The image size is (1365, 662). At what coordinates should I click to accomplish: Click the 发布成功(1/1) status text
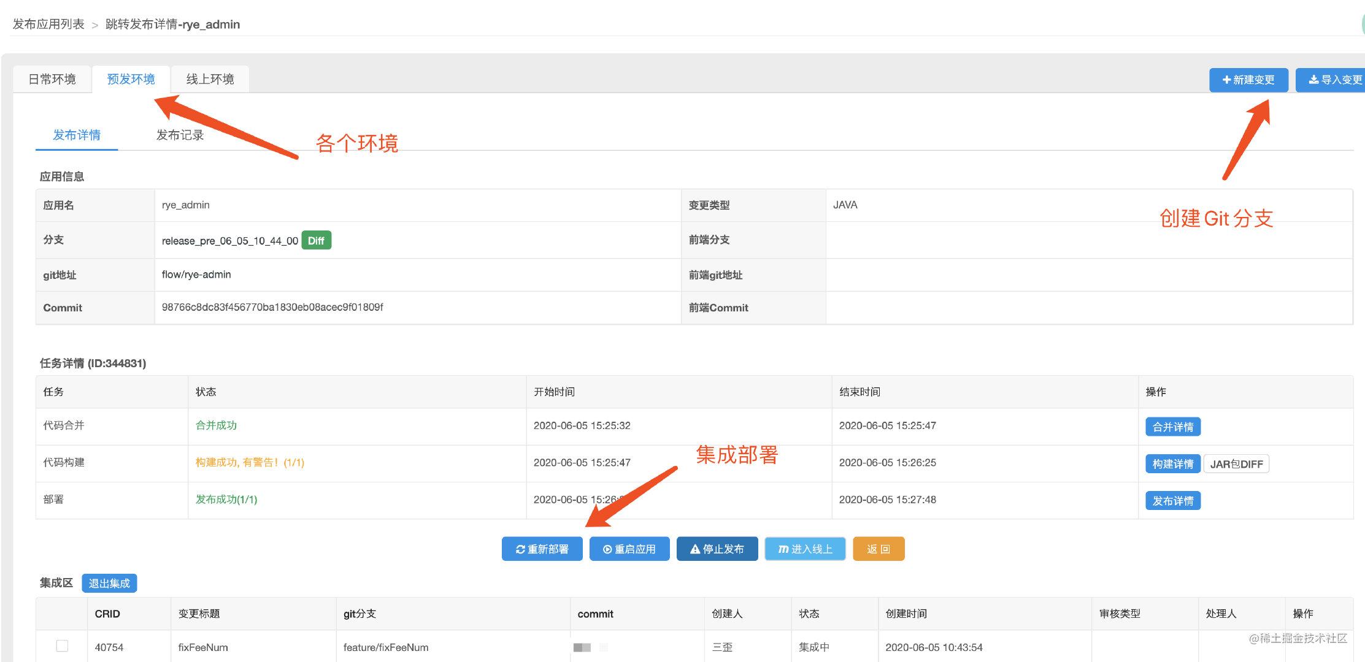[226, 500]
